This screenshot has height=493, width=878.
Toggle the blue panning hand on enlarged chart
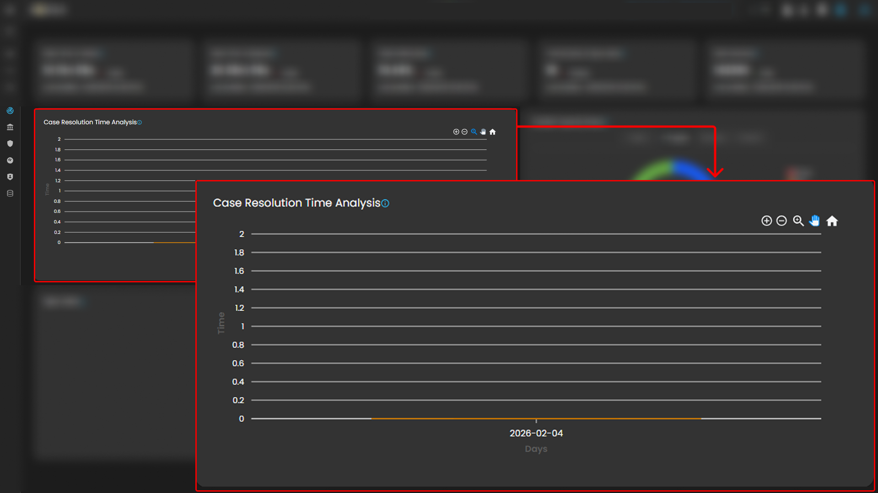pos(814,221)
